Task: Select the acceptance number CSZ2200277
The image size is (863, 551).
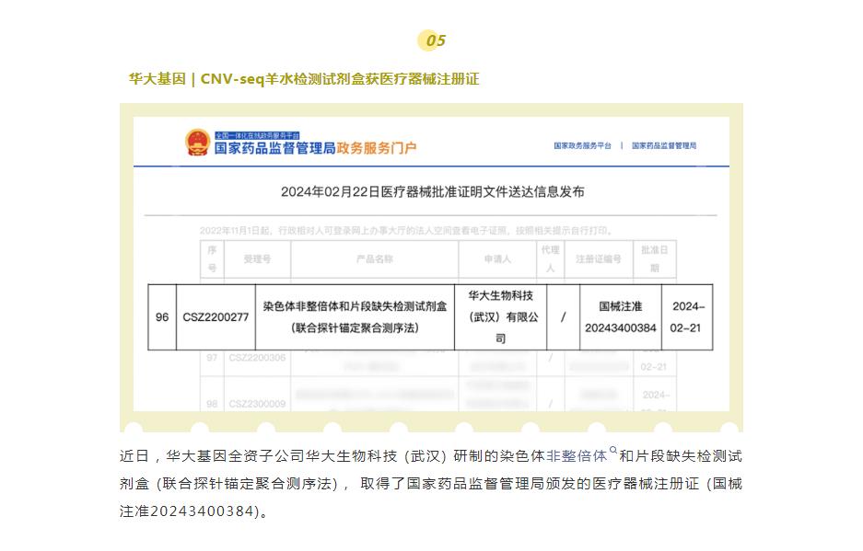Action: [216, 317]
